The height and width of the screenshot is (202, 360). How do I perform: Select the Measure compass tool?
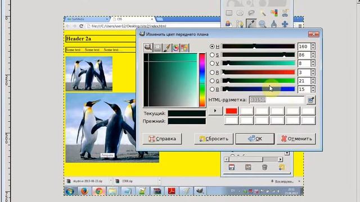(274, 24)
